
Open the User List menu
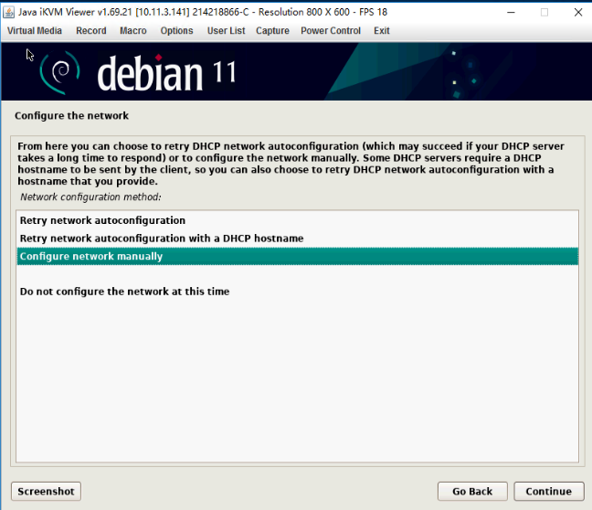226,30
